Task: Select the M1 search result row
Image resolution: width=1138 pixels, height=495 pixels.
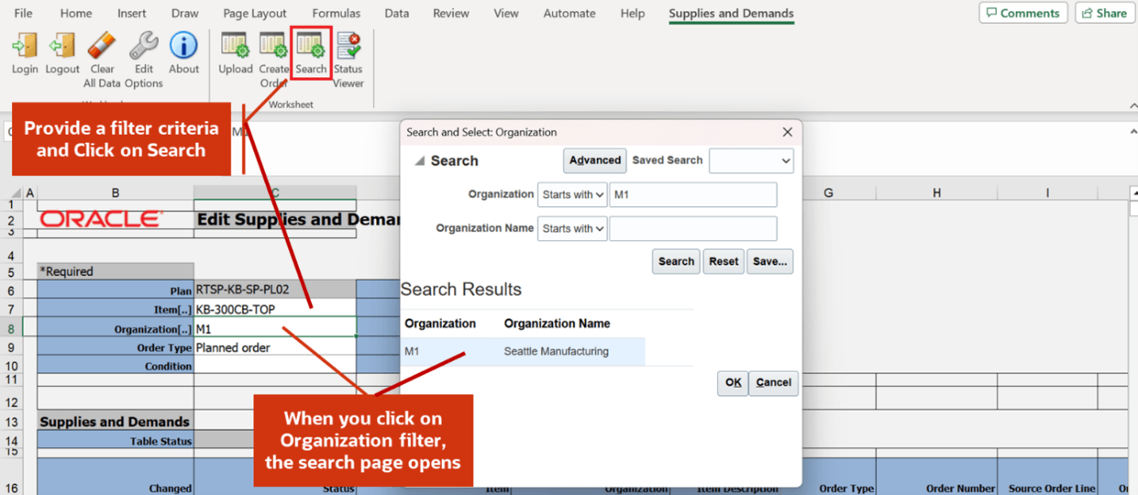Action: 523,351
